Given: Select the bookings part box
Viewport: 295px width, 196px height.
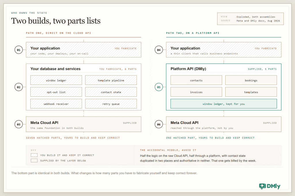Looking at the screenshot, I should pyautogui.click(x=251, y=80).
